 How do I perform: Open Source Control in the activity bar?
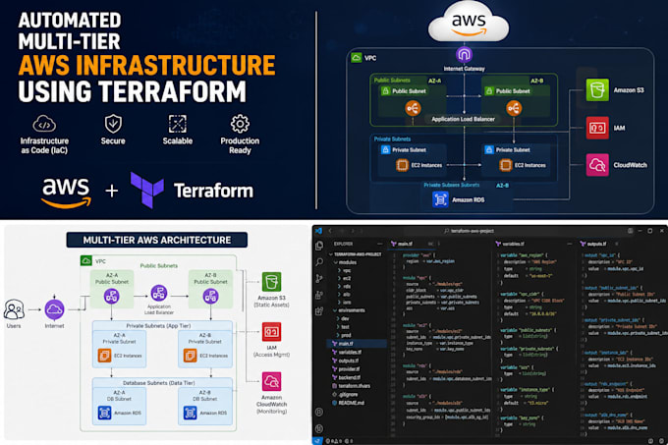click(x=319, y=279)
